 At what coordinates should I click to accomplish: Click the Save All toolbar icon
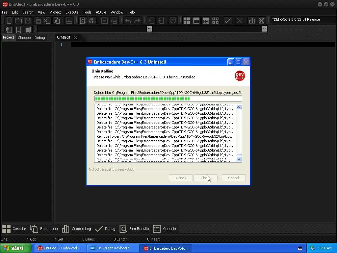pyautogui.click(x=38, y=21)
